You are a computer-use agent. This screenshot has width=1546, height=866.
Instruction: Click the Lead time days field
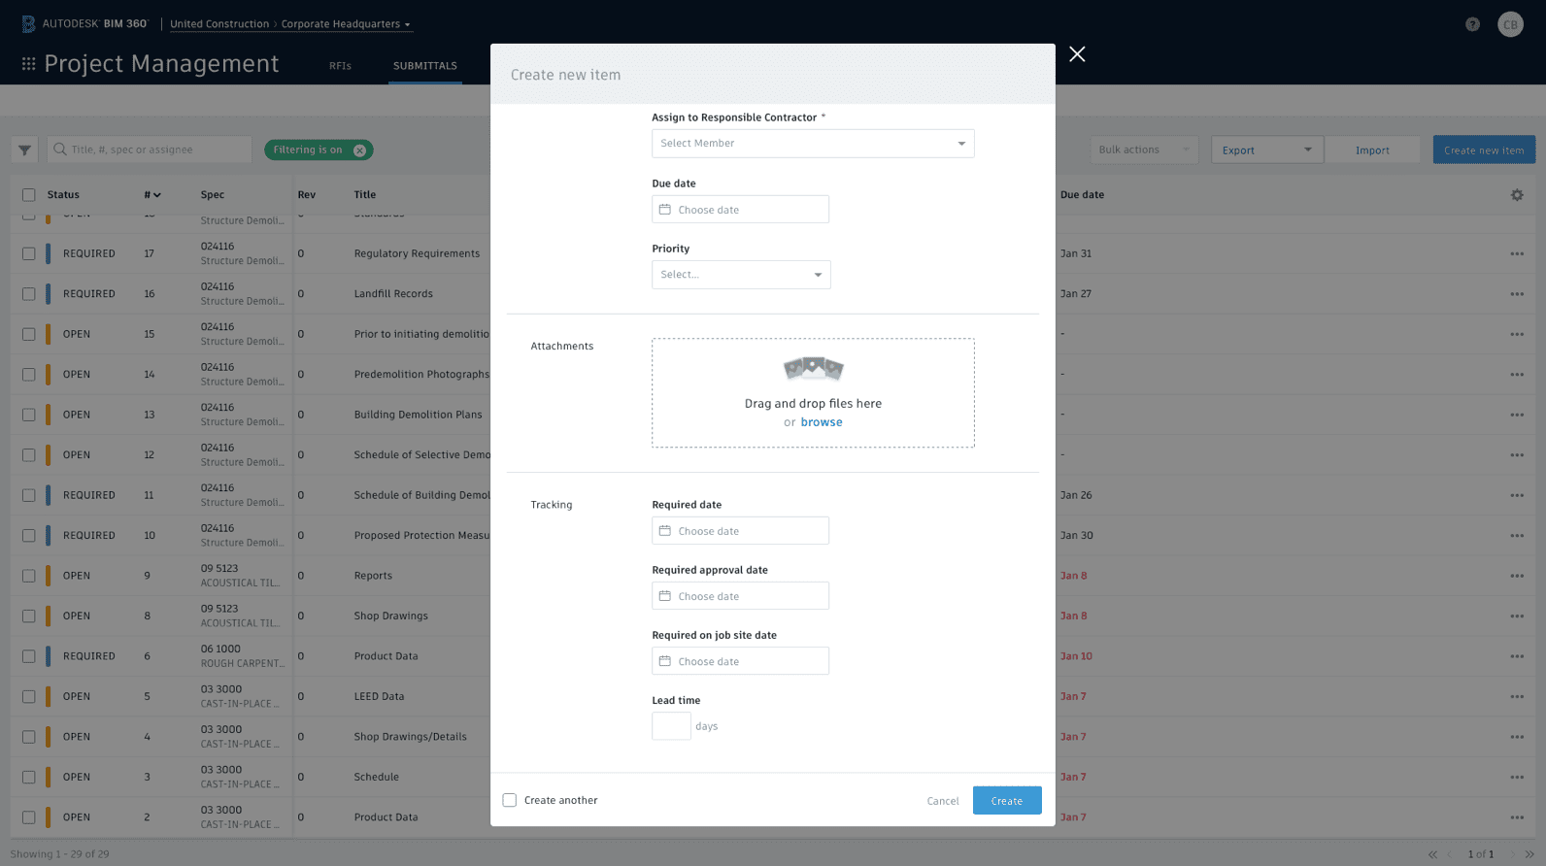[x=671, y=726]
